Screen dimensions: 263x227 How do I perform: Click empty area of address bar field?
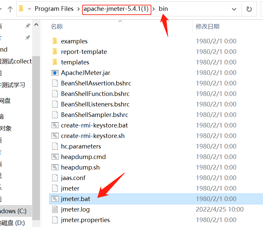click(200, 9)
